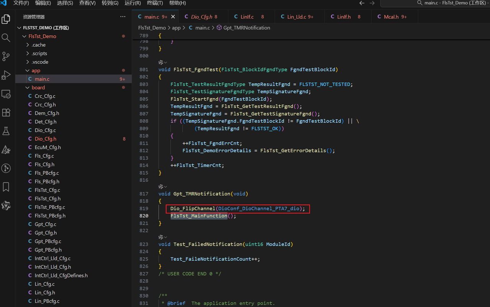
Task: Open the 终端(T) menu
Action: [x=155, y=3]
